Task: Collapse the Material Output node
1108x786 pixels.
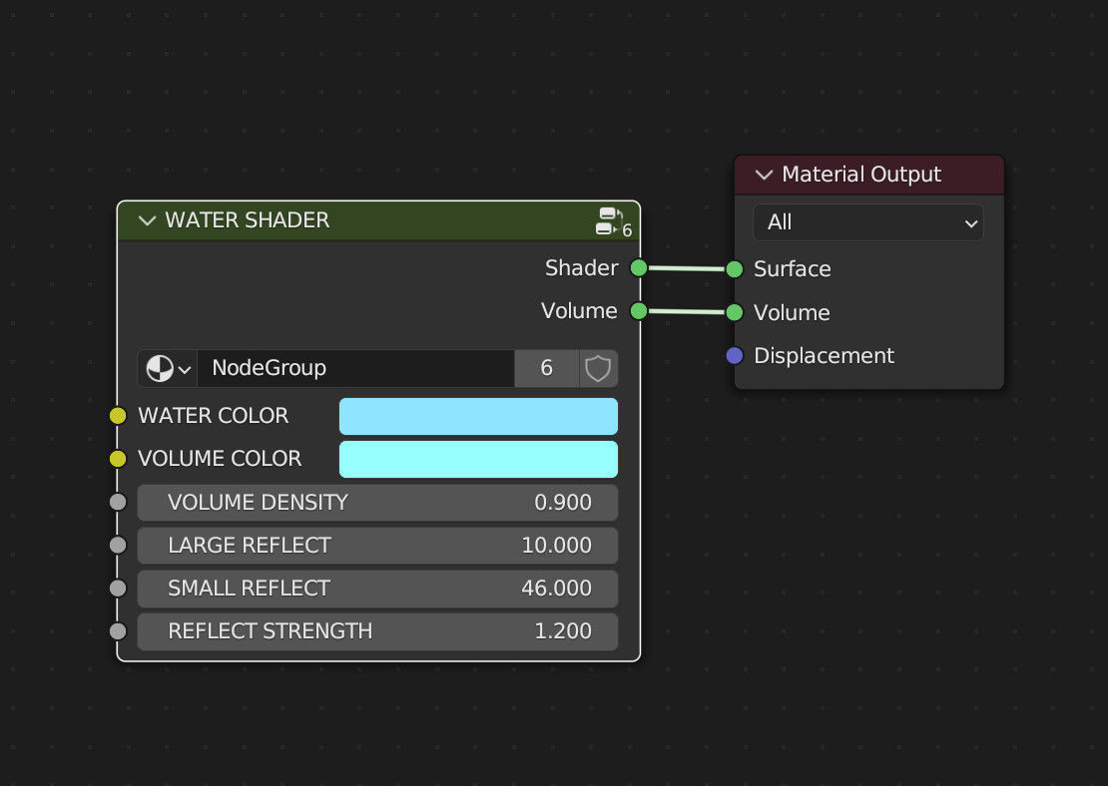Action: pyautogui.click(x=765, y=175)
